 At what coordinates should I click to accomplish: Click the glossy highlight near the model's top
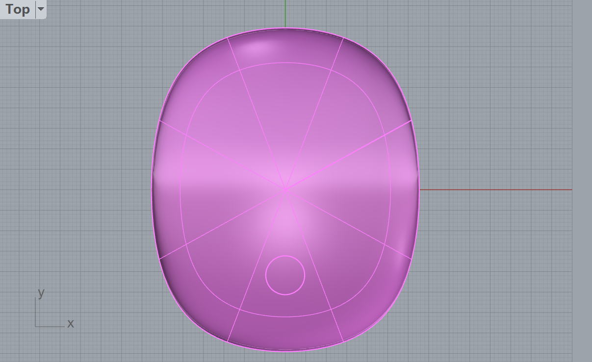click(259, 48)
